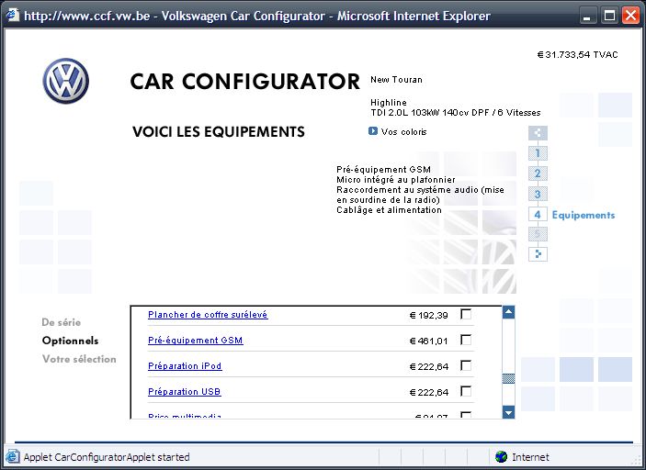Image resolution: width=646 pixels, height=470 pixels.
Task: Click the Internet zone label
Action: pyautogui.click(x=530, y=457)
